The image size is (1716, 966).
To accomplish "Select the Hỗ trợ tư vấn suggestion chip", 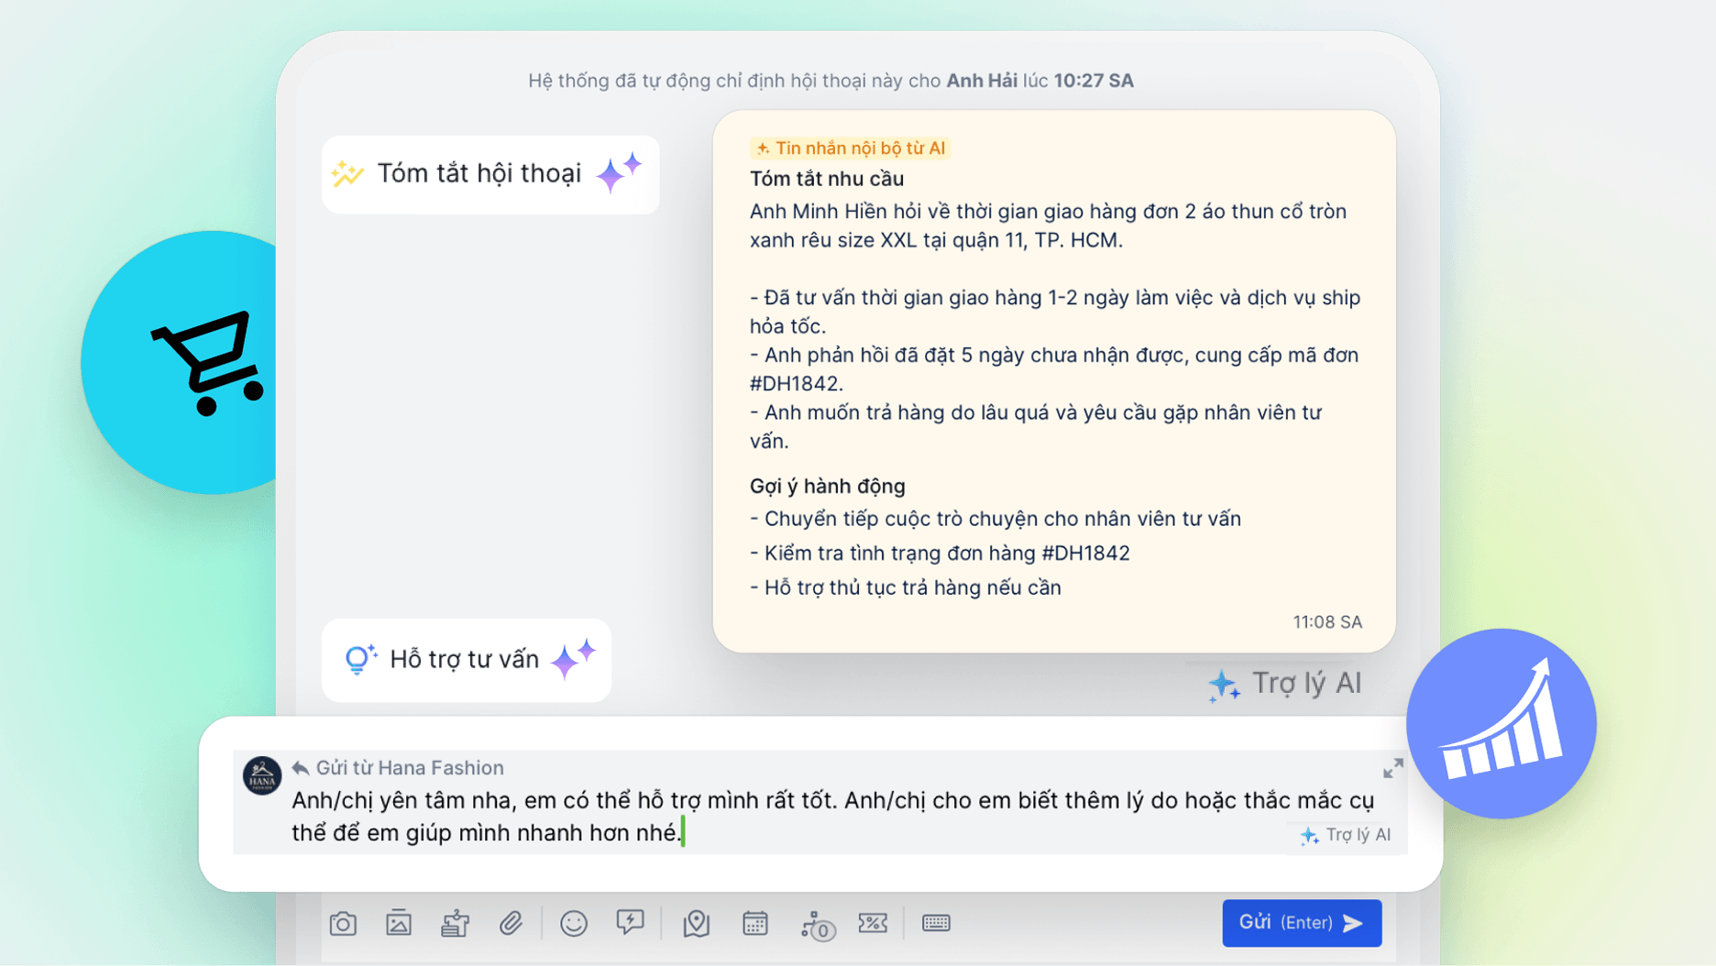I will pyautogui.click(x=466, y=660).
